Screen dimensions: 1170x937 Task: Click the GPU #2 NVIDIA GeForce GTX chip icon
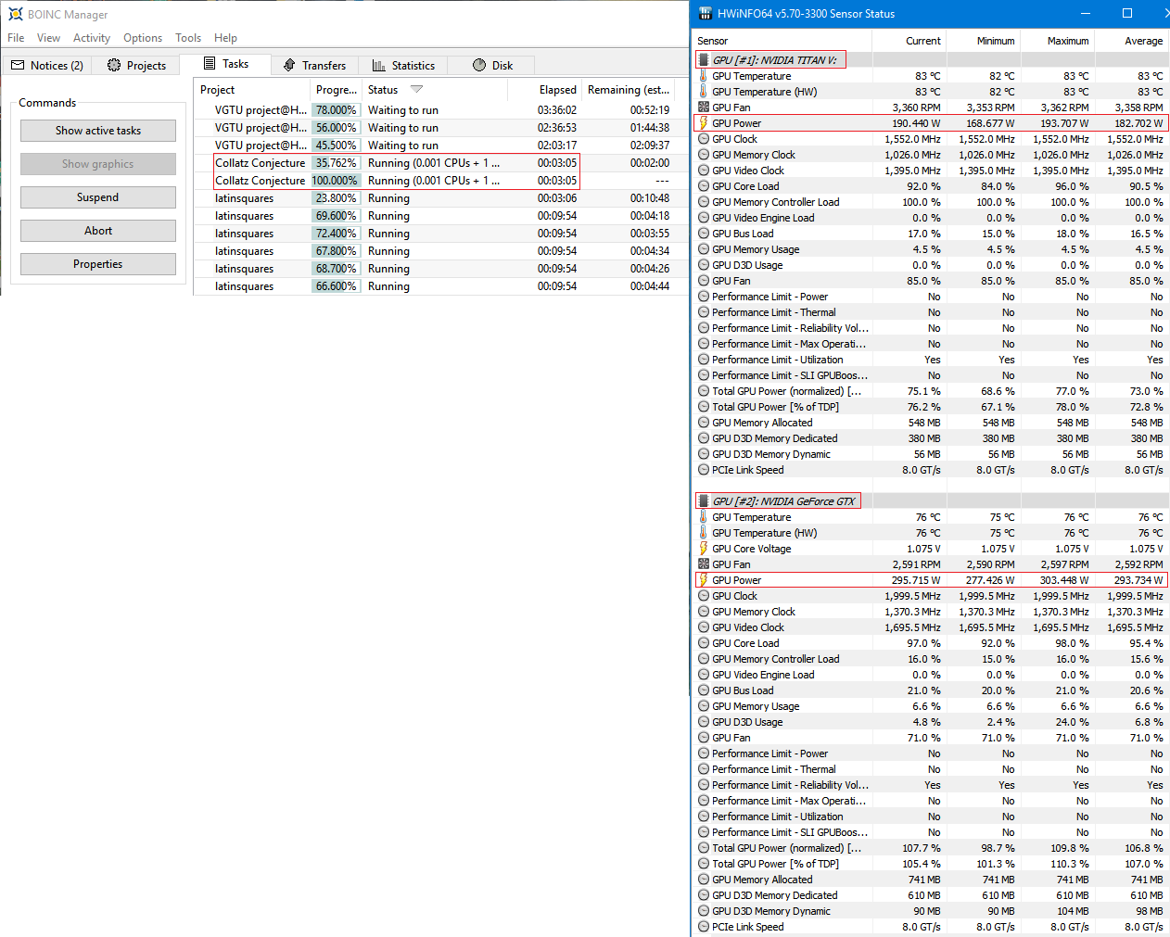(x=704, y=500)
